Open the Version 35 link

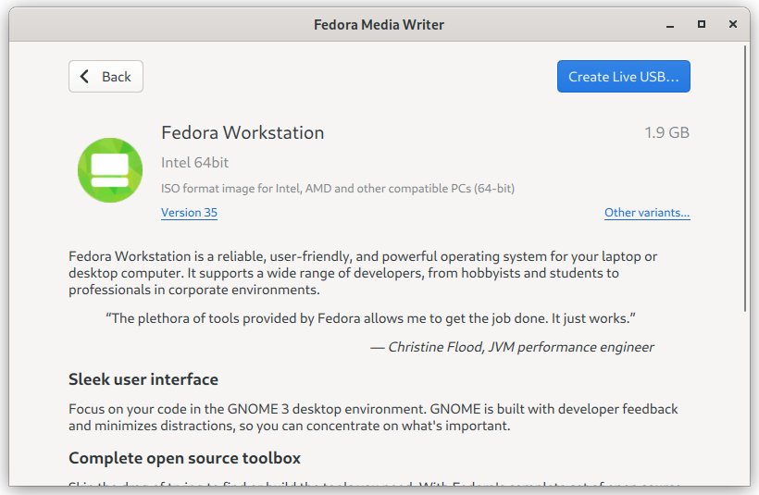[189, 213]
